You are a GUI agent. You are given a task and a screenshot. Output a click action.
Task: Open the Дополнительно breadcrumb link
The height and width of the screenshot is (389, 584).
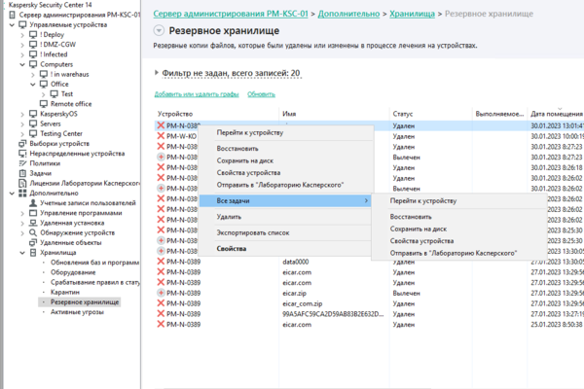pyautogui.click(x=348, y=14)
